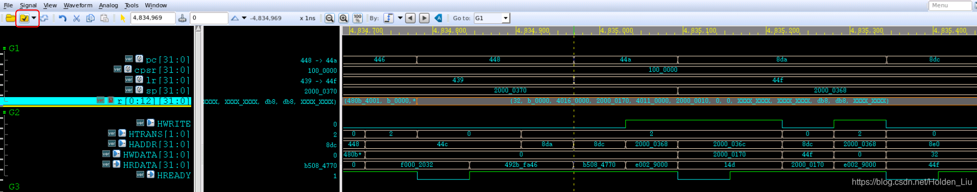Open the Get Signals dropdown arrow
The width and height of the screenshot is (977, 192).
point(34,18)
